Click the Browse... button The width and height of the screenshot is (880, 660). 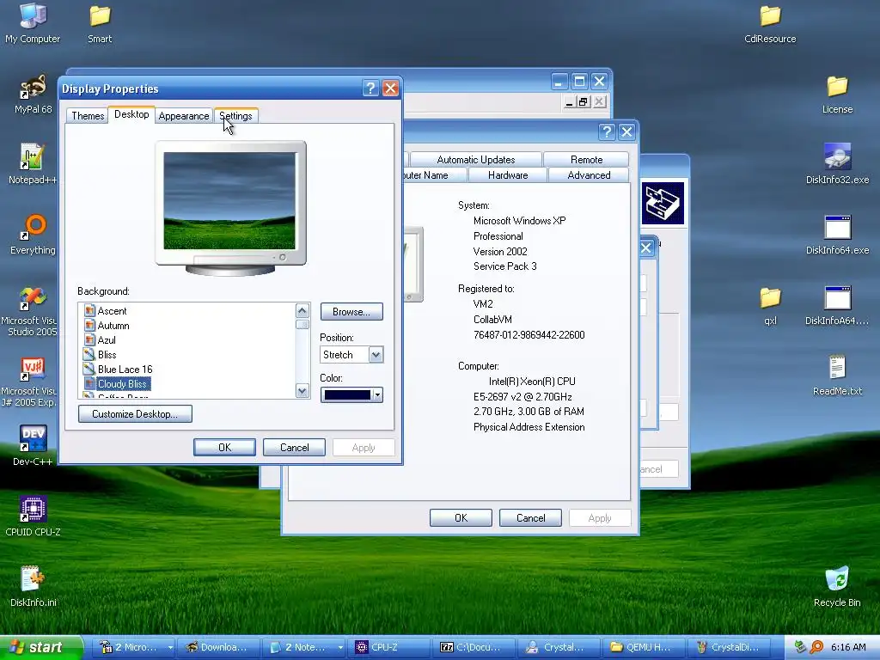(x=351, y=311)
